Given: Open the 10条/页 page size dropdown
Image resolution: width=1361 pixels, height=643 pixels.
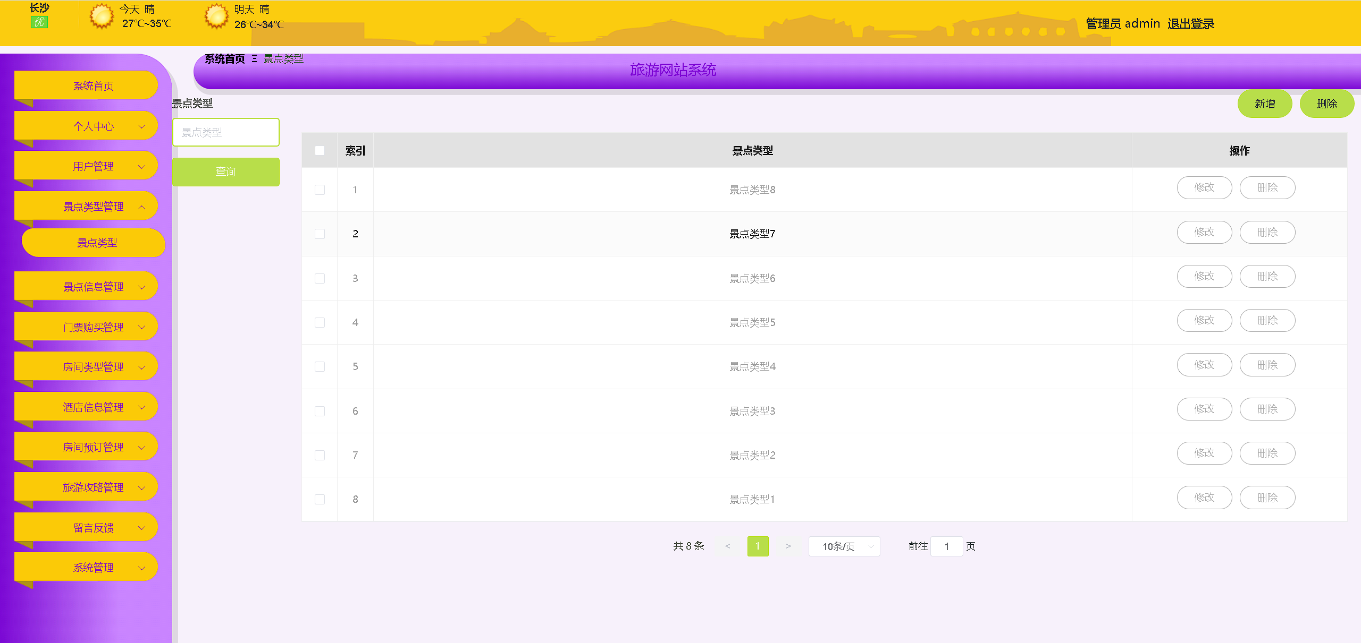Looking at the screenshot, I should tap(844, 546).
